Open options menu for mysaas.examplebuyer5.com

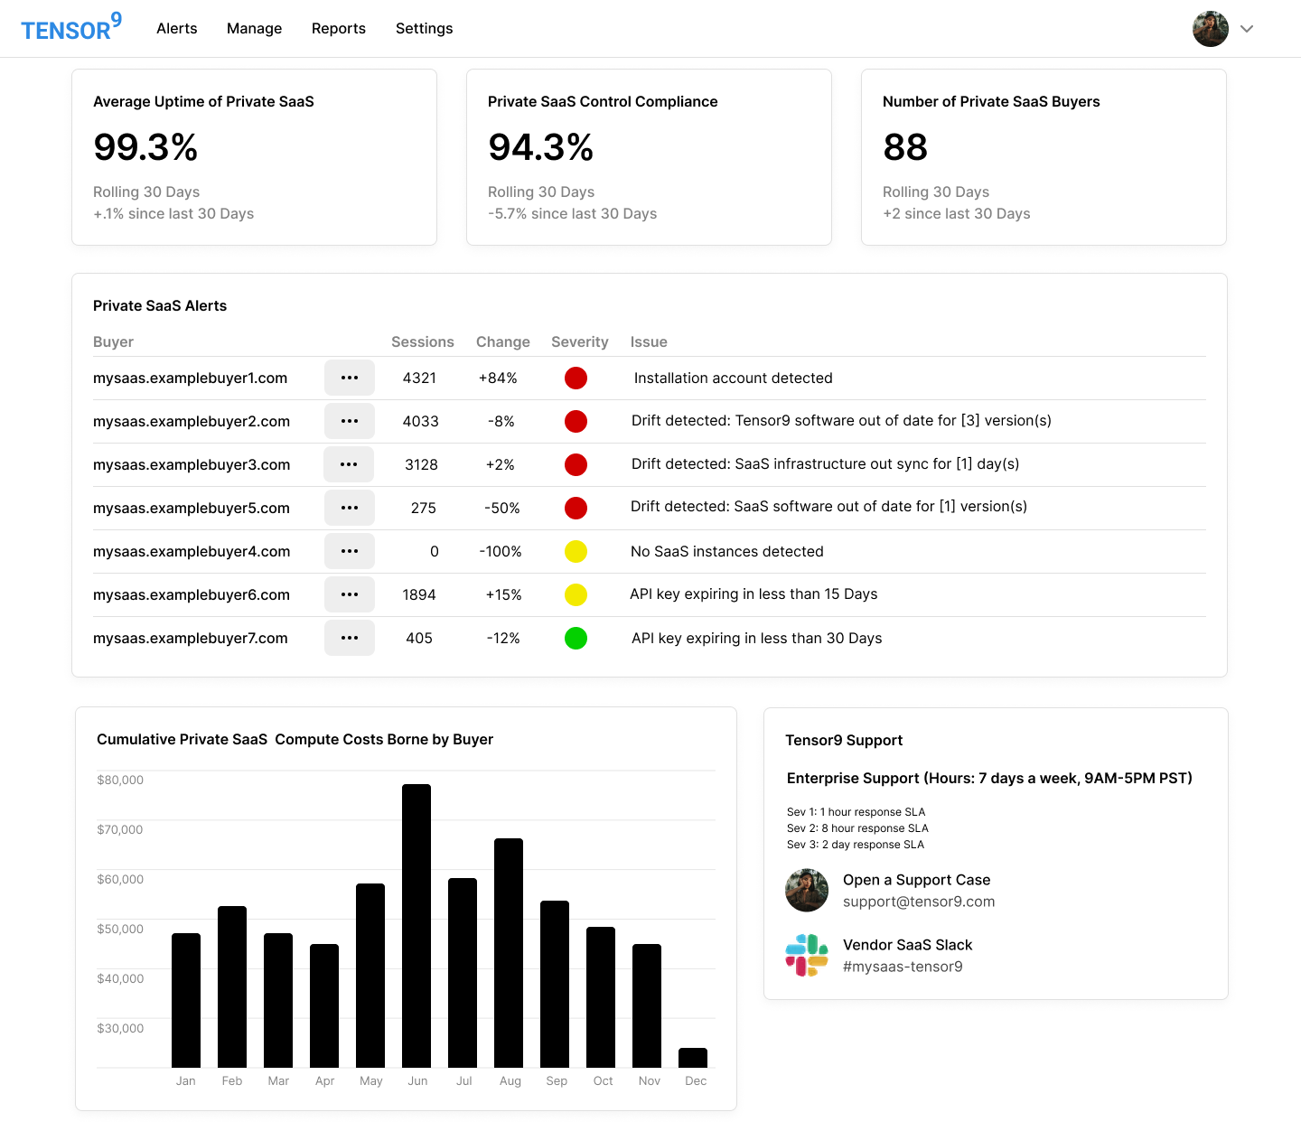point(350,508)
